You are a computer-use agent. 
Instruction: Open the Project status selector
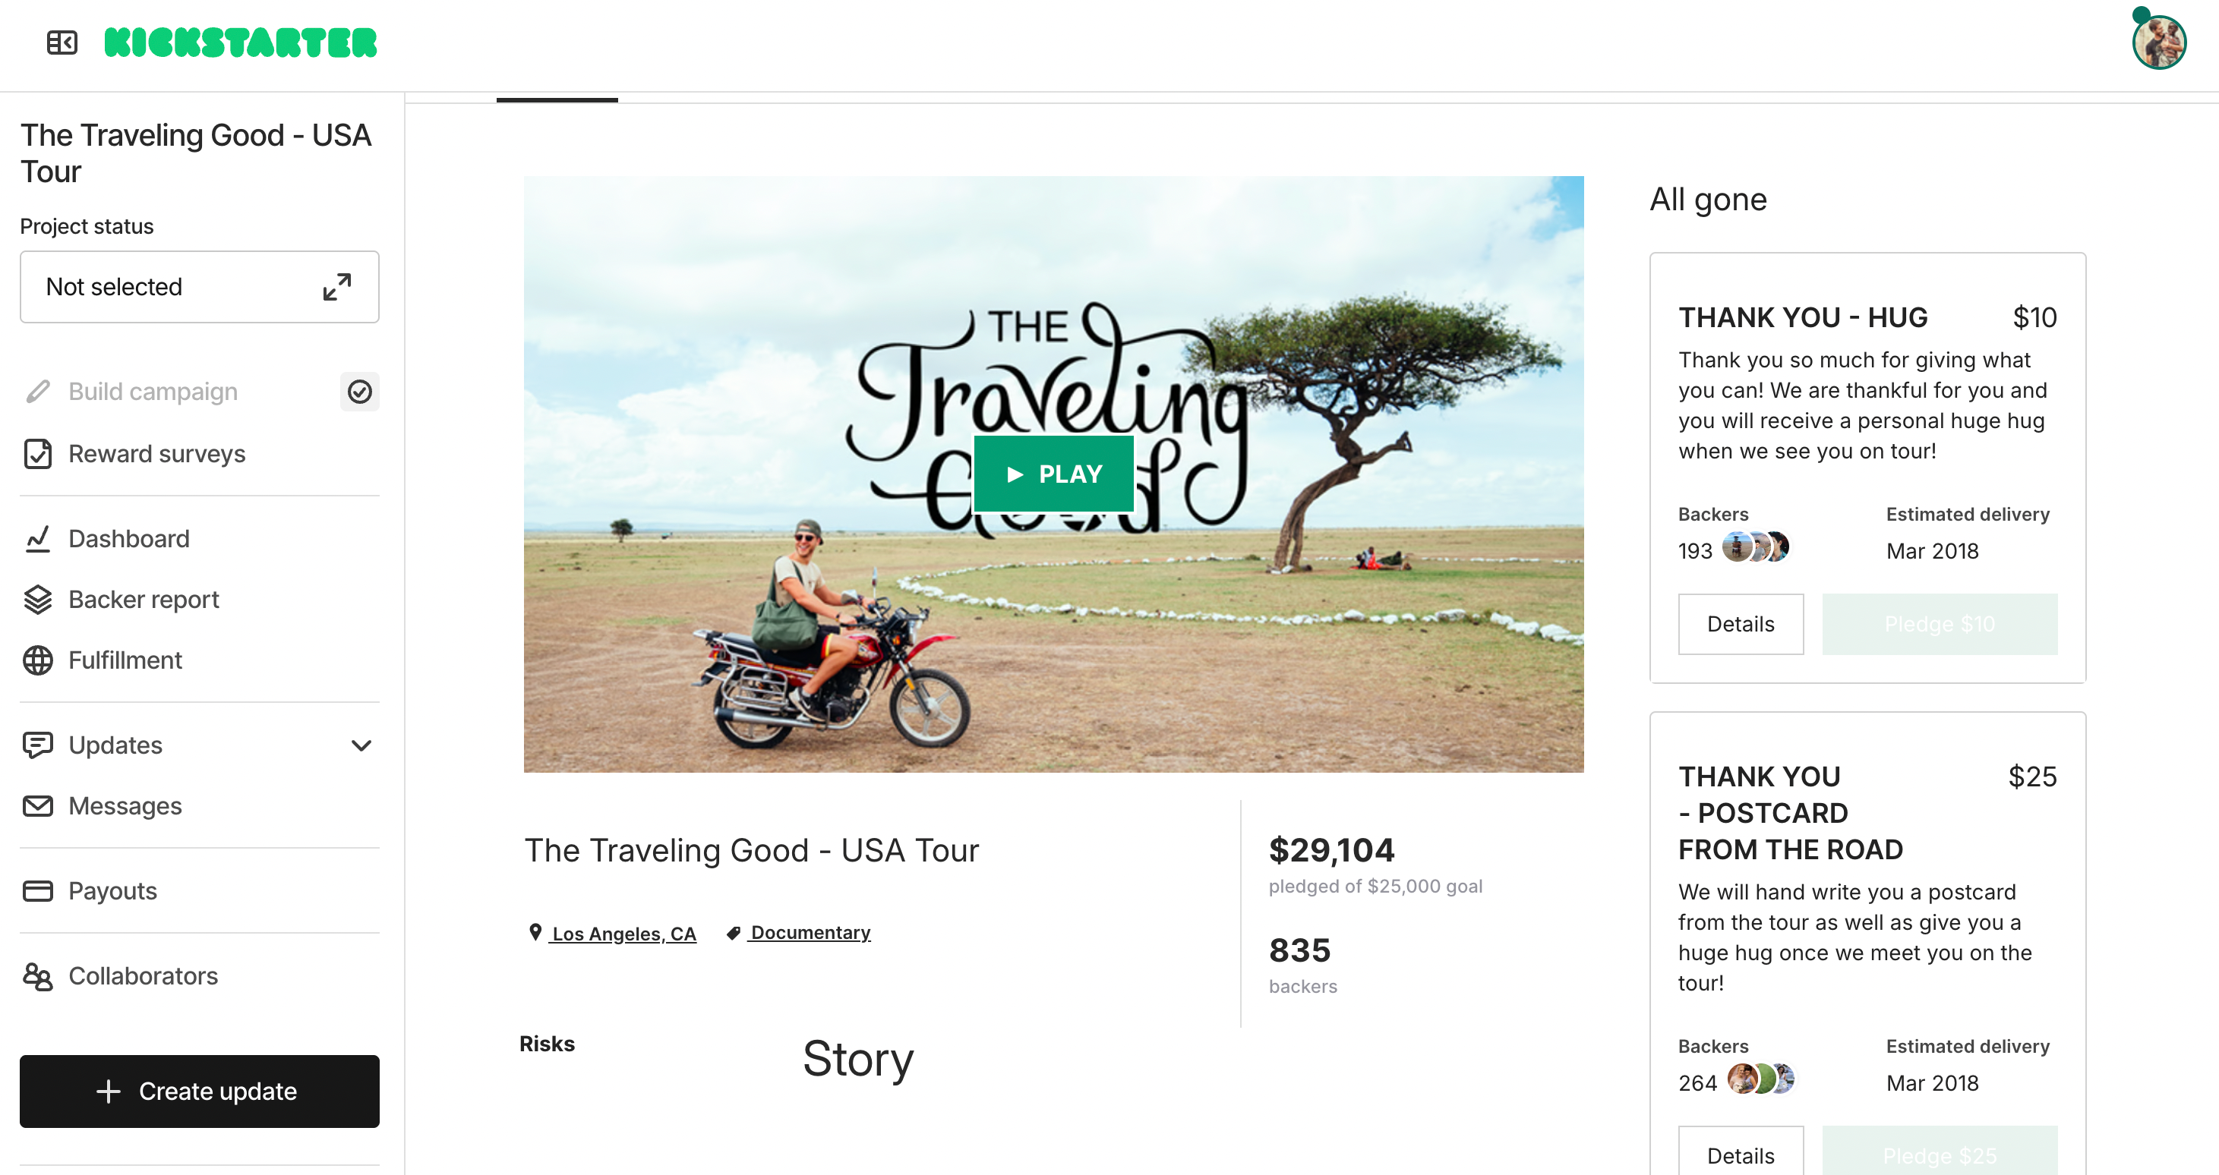point(199,287)
